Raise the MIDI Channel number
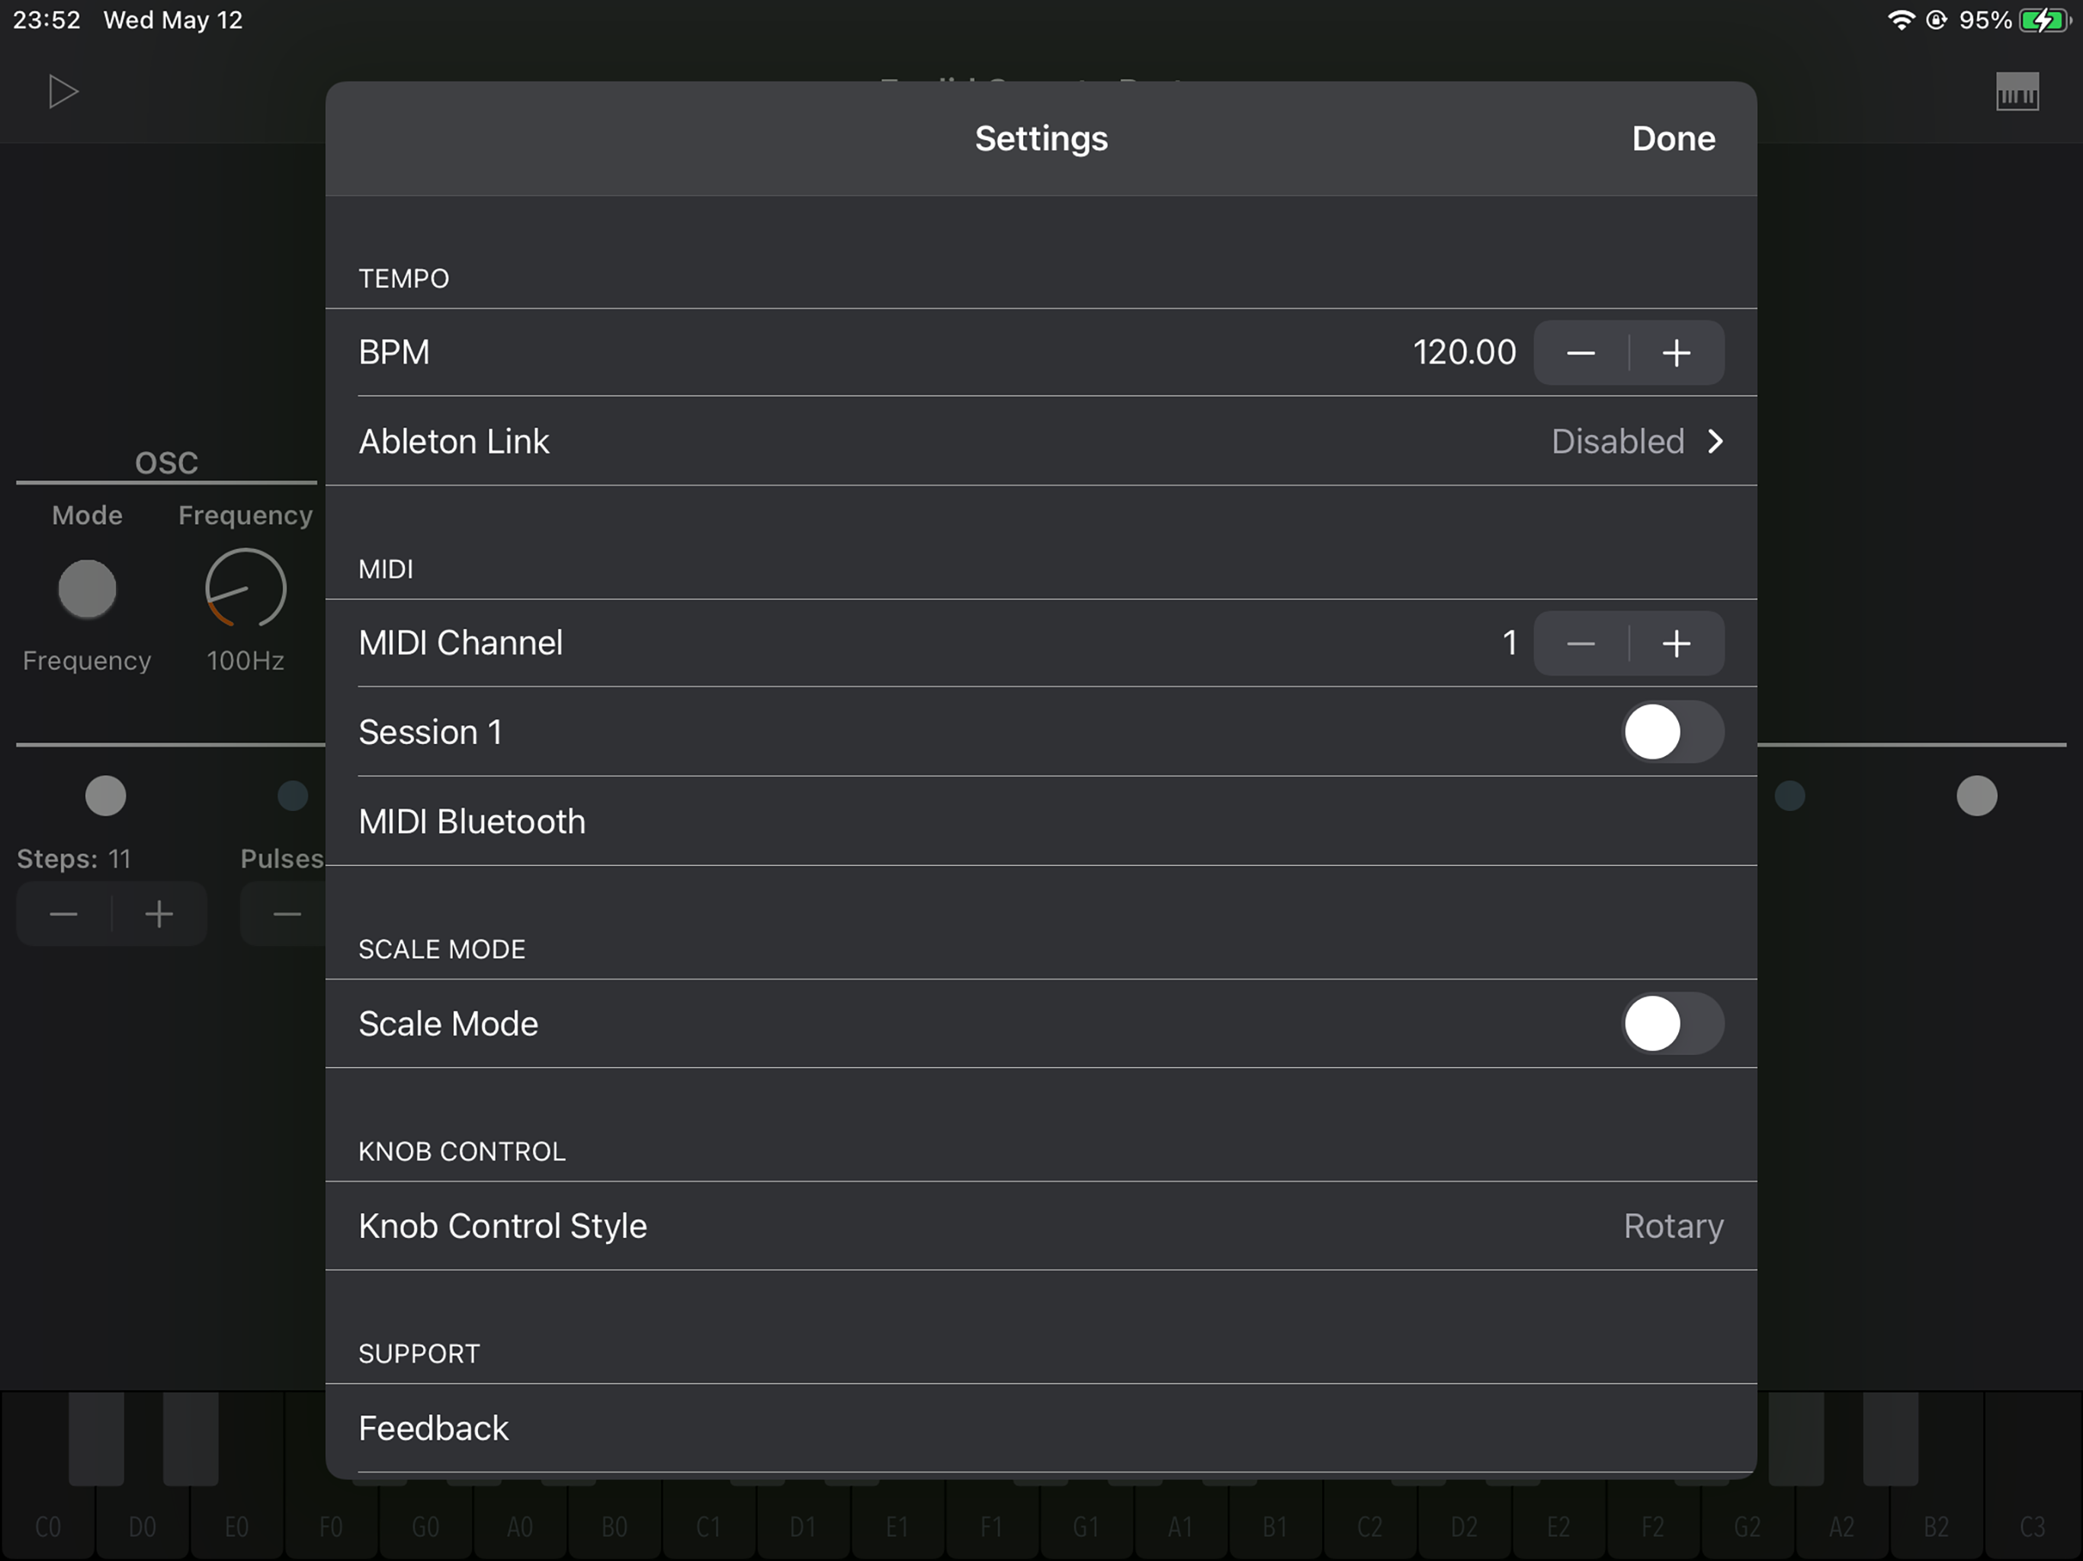Image resolution: width=2083 pixels, height=1561 pixels. [x=1676, y=644]
